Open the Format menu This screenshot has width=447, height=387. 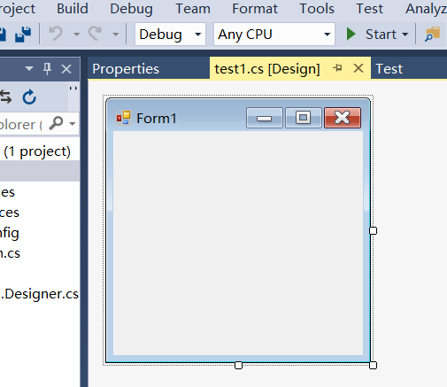255,9
